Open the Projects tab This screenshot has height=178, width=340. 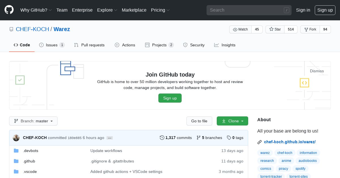click(159, 45)
